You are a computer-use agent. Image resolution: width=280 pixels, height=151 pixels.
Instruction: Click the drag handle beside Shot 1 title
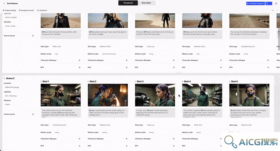tap(41, 81)
